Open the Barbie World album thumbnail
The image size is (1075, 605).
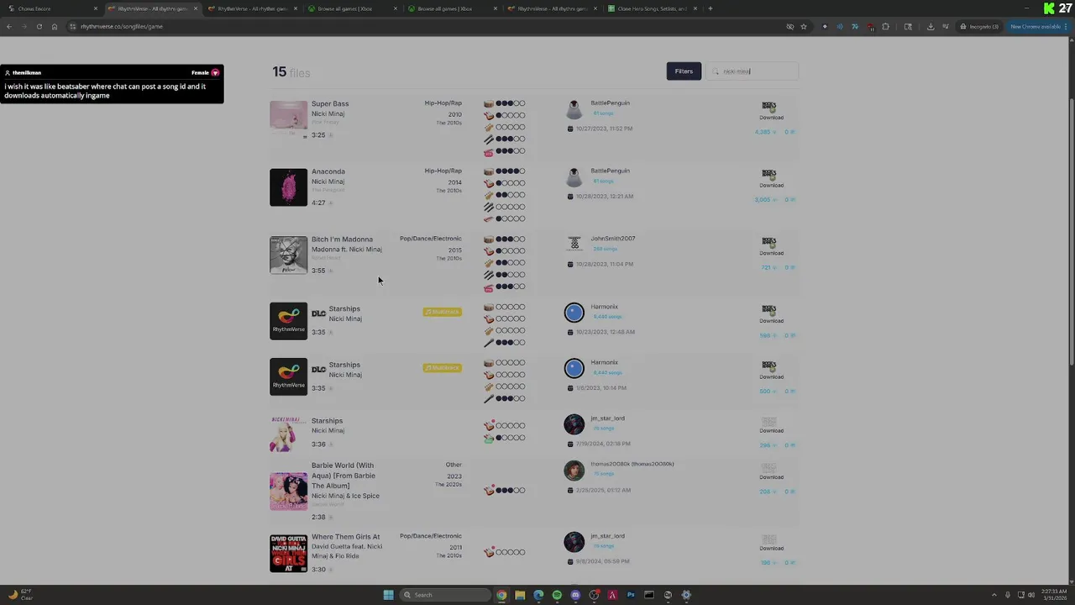[x=288, y=492]
